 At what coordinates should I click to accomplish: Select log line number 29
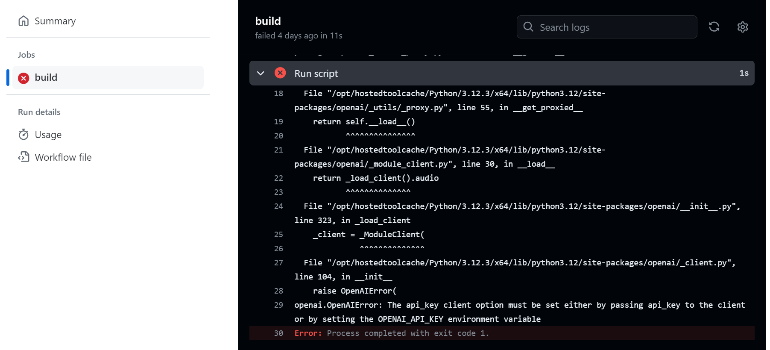click(x=278, y=305)
